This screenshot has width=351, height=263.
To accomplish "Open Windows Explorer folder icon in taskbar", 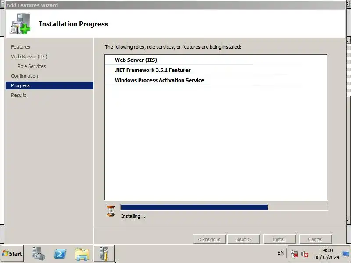I will (x=82, y=254).
